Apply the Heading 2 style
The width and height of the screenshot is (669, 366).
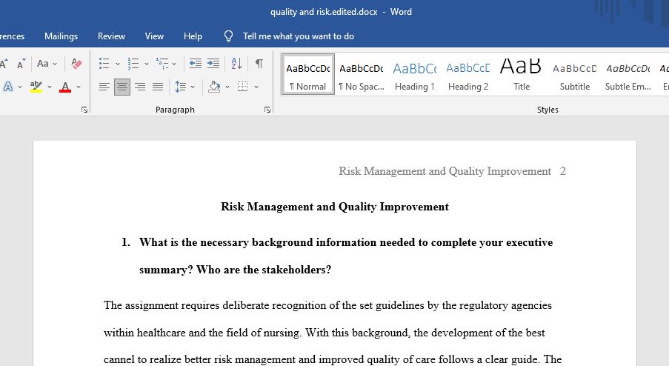pos(468,74)
